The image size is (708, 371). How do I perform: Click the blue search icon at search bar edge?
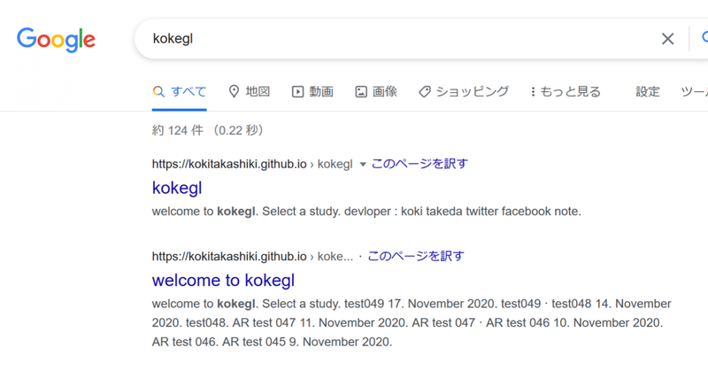coord(704,38)
